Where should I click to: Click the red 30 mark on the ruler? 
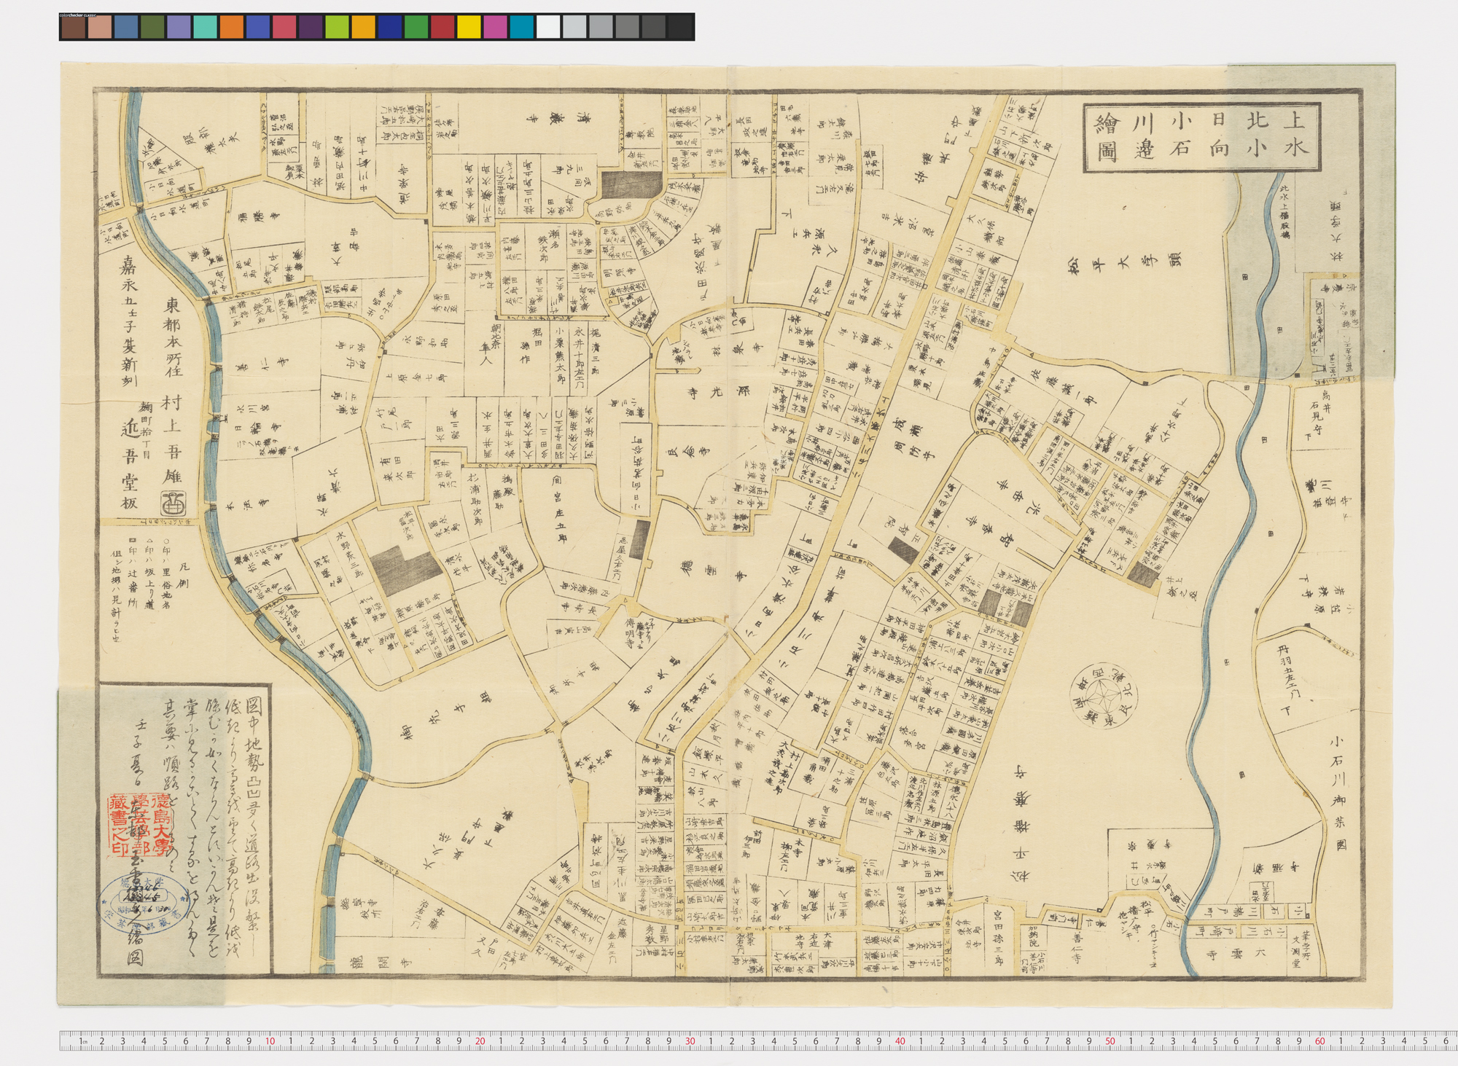click(x=690, y=1042)
